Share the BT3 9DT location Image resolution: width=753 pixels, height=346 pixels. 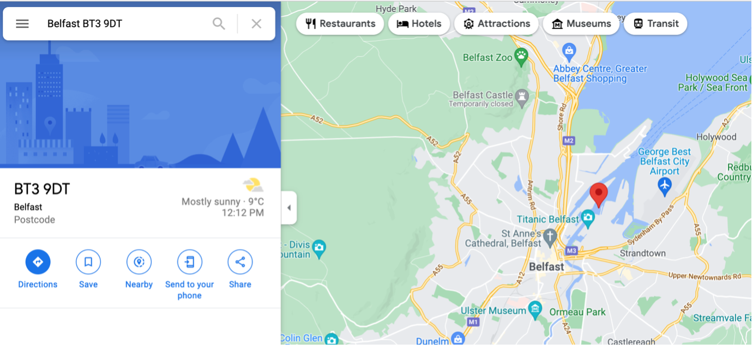240,262
